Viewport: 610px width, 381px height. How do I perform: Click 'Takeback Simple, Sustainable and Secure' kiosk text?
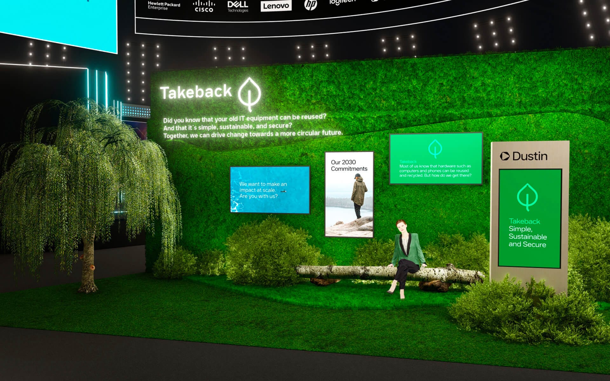click(x=527, y=233)
